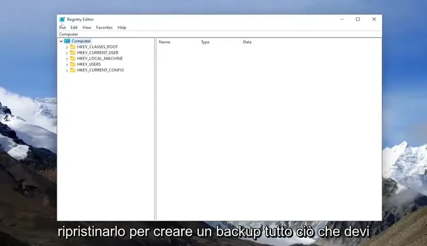Click the Registry Editor title bar icon

point(62,19)
